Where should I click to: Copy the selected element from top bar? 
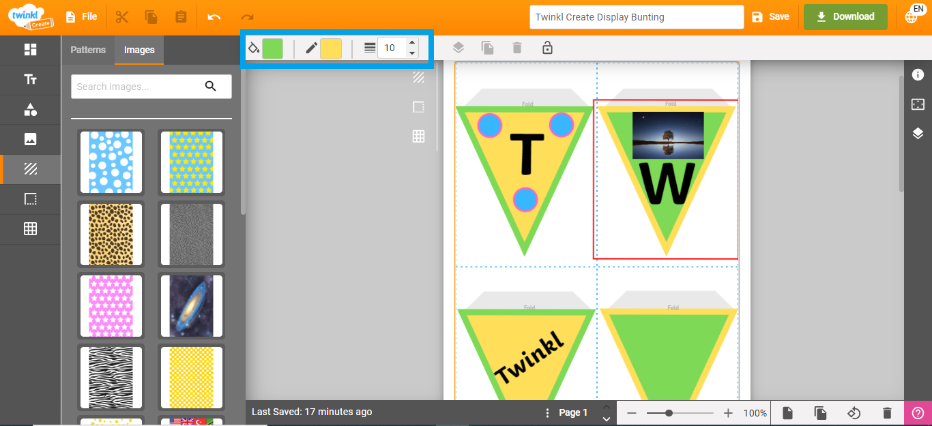pyautogui.click(x=151, y=17)
